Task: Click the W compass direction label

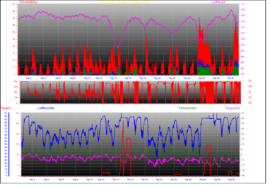Action: (x=250, y=87)
